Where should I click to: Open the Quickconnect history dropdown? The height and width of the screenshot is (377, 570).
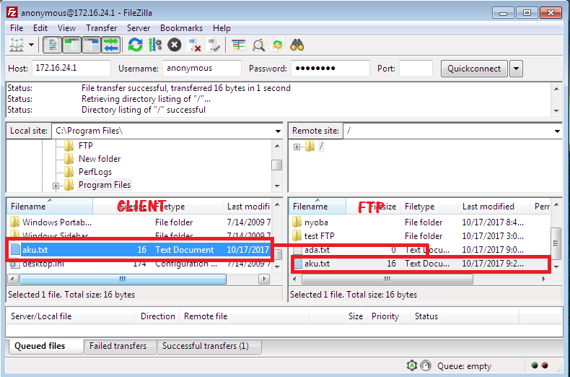point(516,69)
